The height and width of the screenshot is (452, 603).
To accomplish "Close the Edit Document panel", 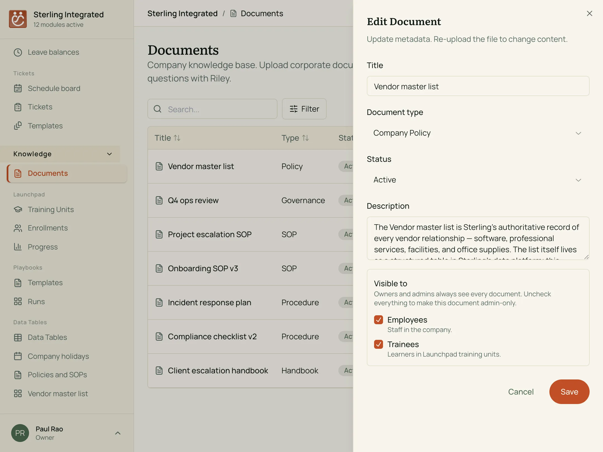I will [x=589, y=13].
